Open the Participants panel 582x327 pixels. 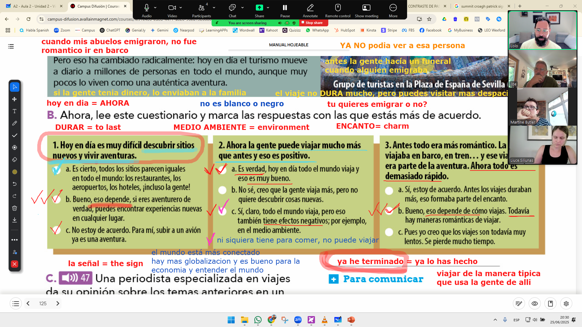coord(202,11)
